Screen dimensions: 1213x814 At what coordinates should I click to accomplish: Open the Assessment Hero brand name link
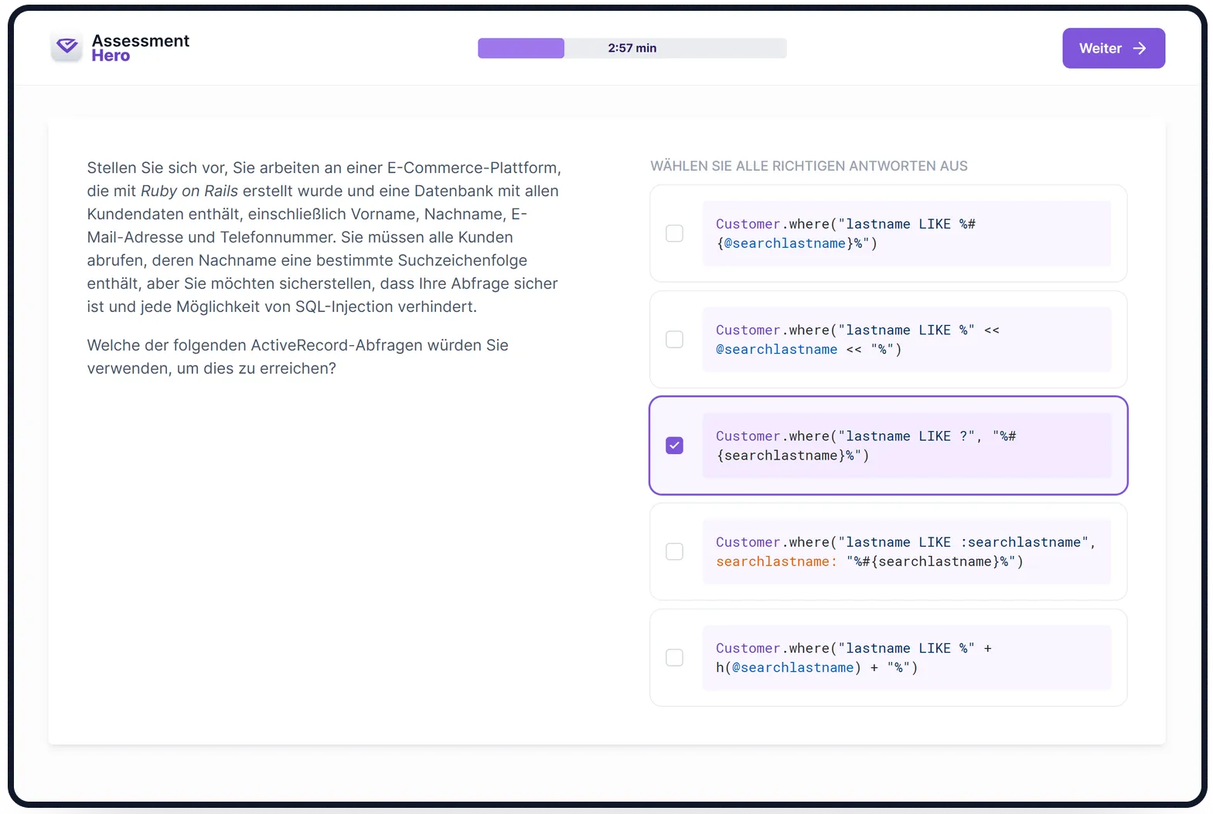140,48
